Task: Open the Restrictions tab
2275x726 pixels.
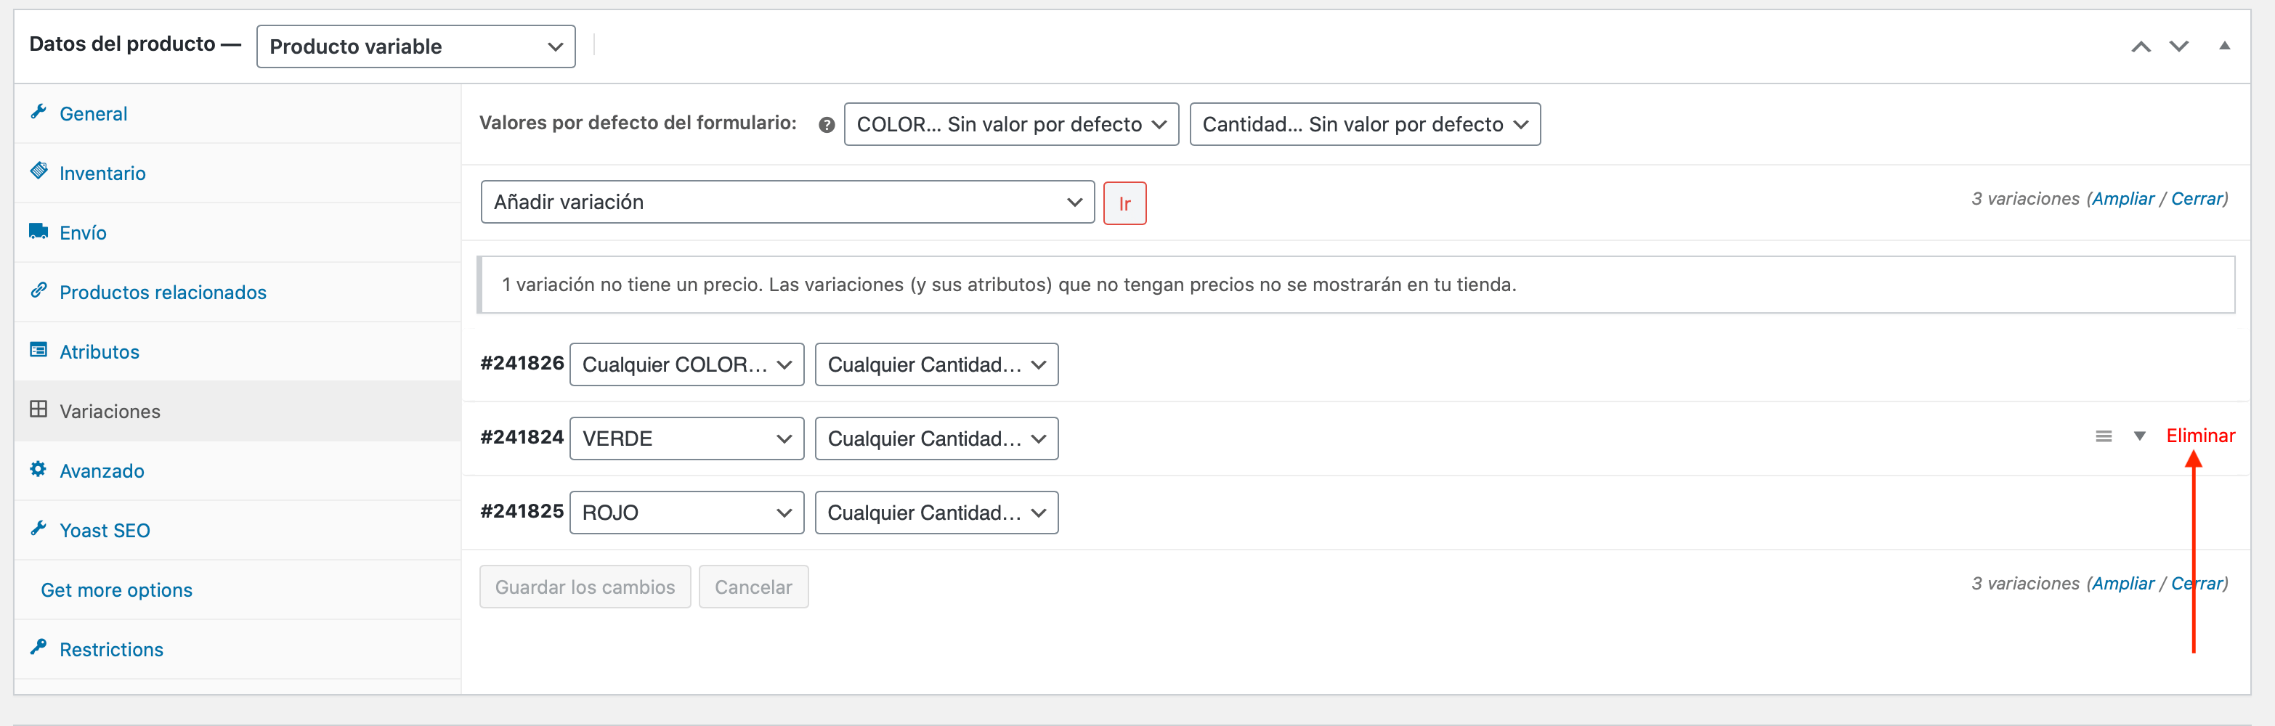Action: (x=238, y=650)
